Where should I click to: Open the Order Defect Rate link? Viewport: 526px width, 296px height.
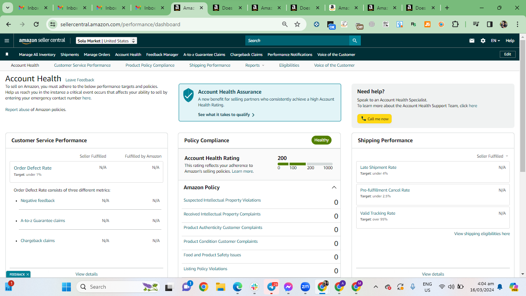click(33, 168)
